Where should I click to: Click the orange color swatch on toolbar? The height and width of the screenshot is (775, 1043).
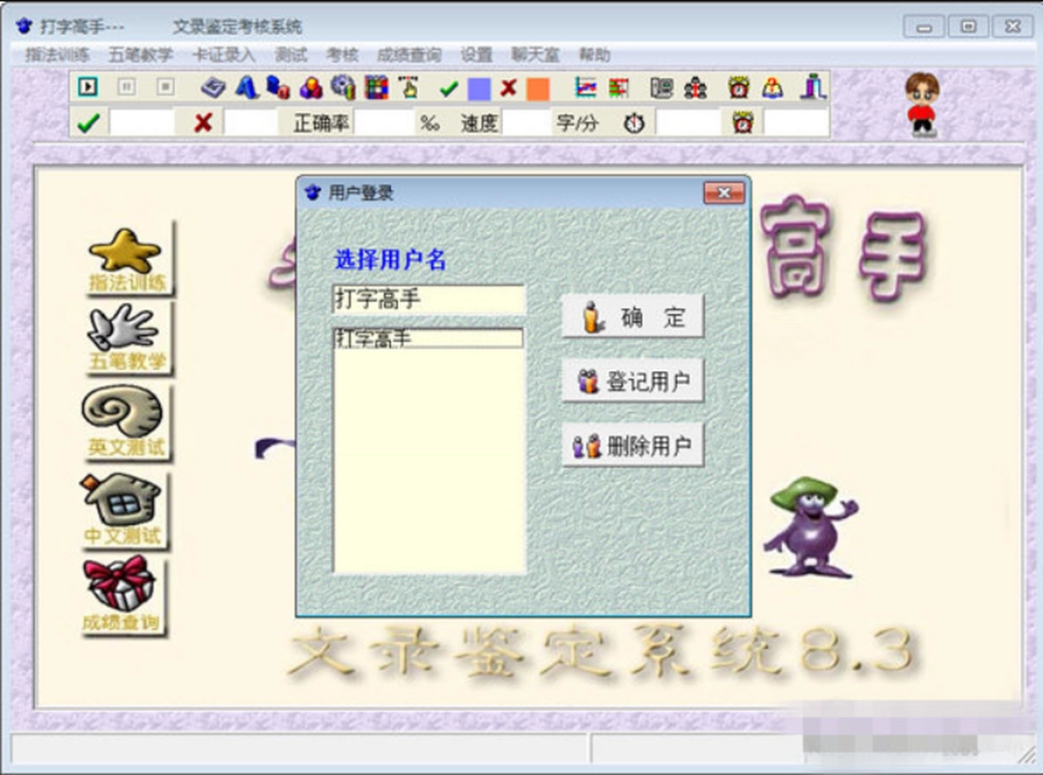(x=537, y=87)
